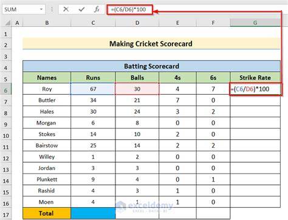This screenshot has height=220, width=288.
Task: Click the cell containing Willey
Action: [47, 157]
